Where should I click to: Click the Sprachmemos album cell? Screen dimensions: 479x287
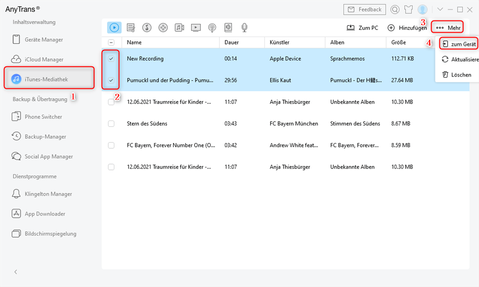point(348,59)
